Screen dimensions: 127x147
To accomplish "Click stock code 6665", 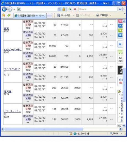I will tap(6, 52).
